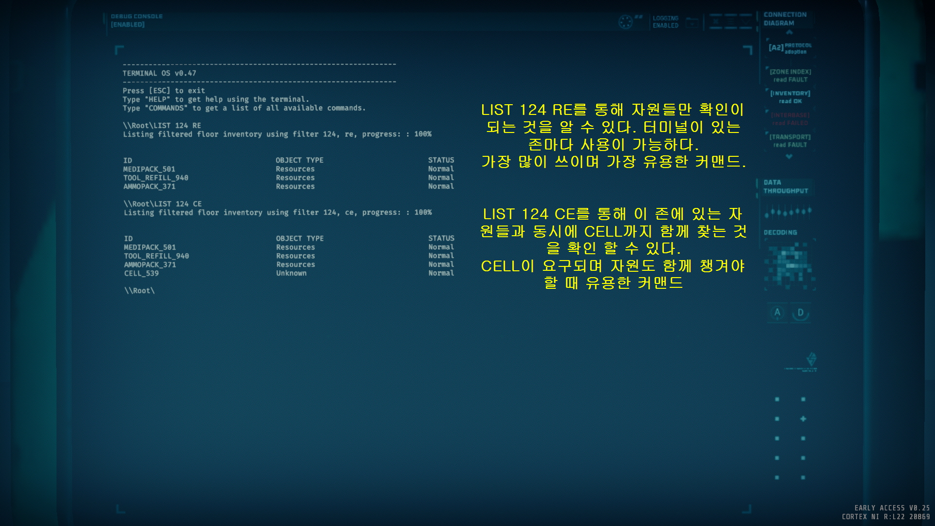Click the diamond emblem logo on right panel
The width and height of the screenshot is (935, 526).
tap(811, 359)
